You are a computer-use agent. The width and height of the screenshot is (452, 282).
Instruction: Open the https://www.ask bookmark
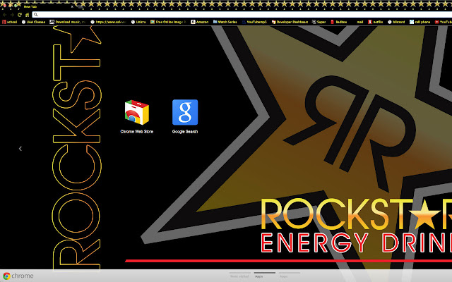coord(108,22)
